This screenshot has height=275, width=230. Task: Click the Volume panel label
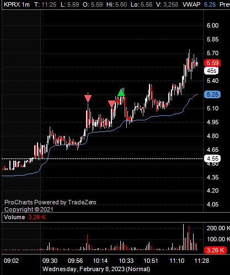pos(14,217)
